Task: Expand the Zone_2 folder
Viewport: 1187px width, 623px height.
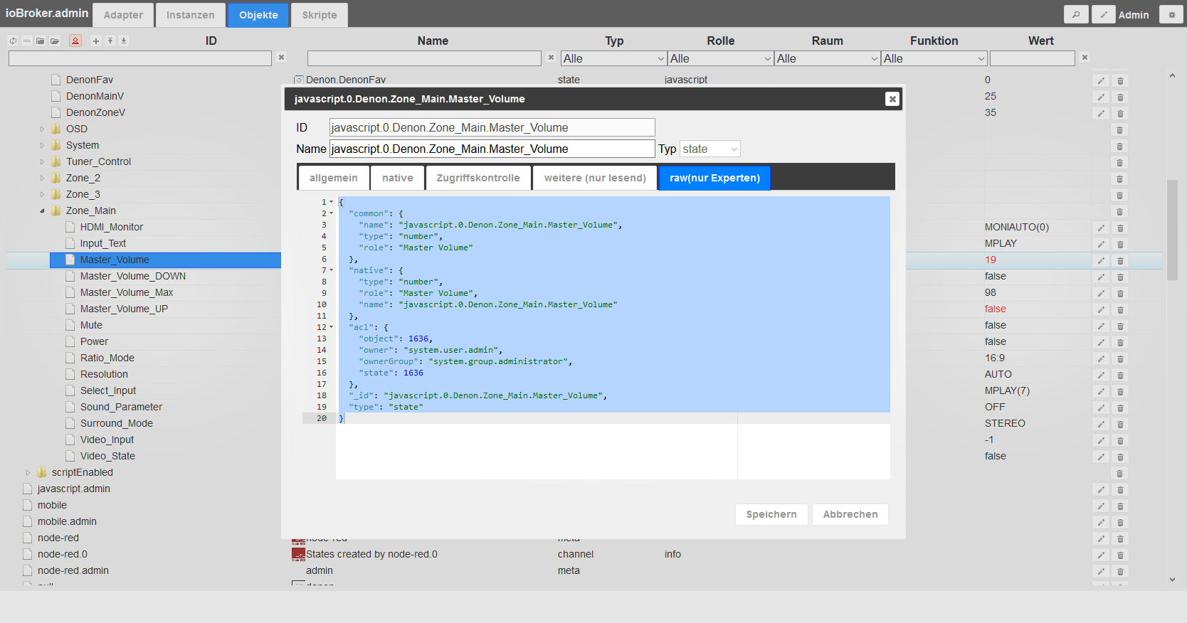Action: click(x=42, y=178)
